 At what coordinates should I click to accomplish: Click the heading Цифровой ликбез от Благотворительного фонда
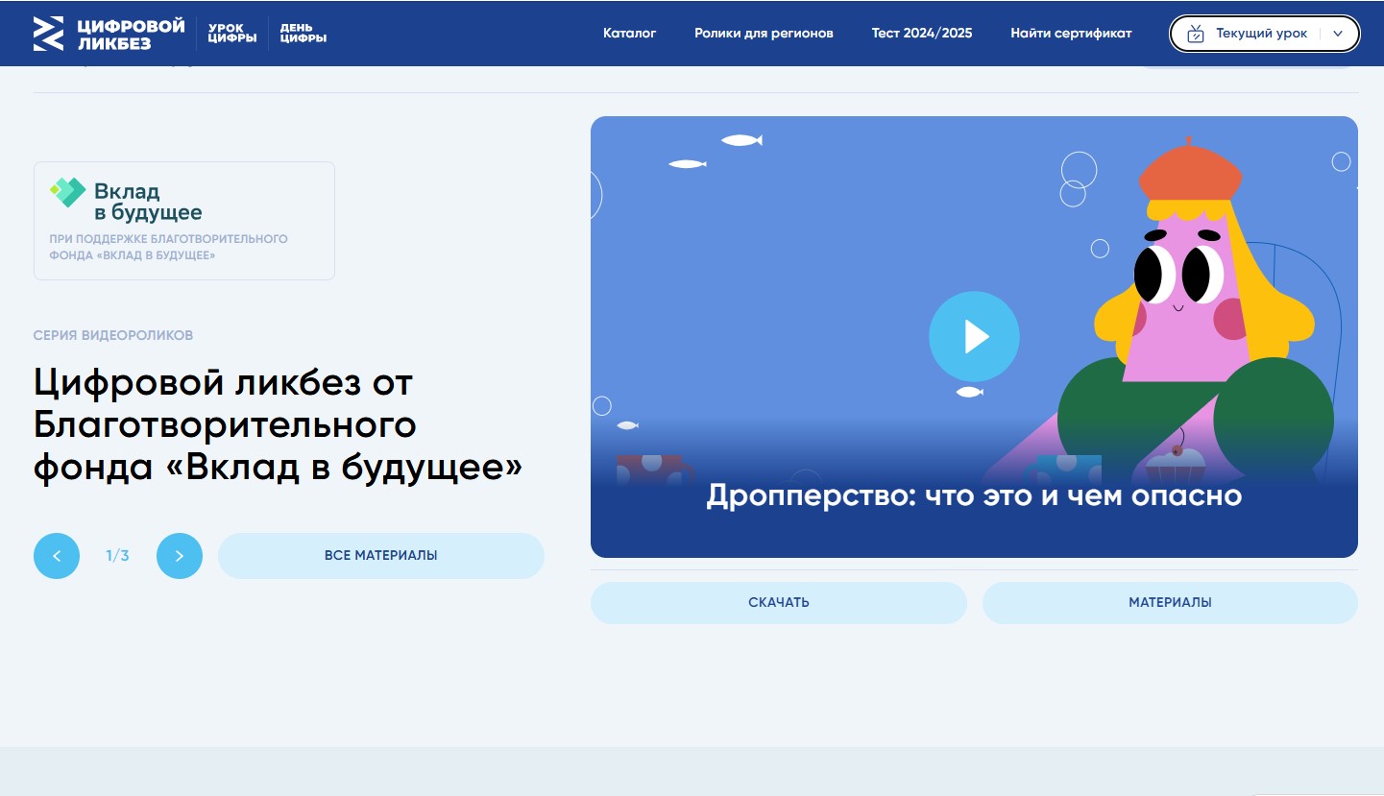279,424
